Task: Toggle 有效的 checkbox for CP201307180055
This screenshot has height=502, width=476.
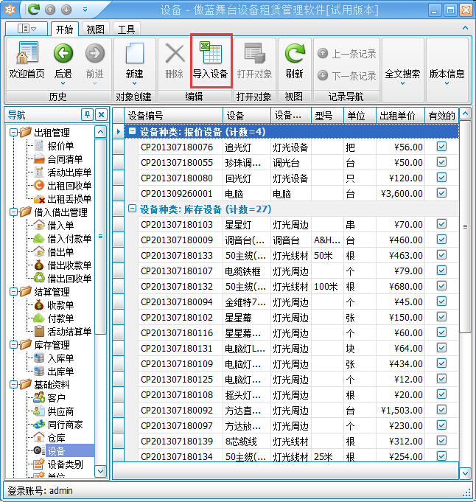Action: click(x=442, y=162)
